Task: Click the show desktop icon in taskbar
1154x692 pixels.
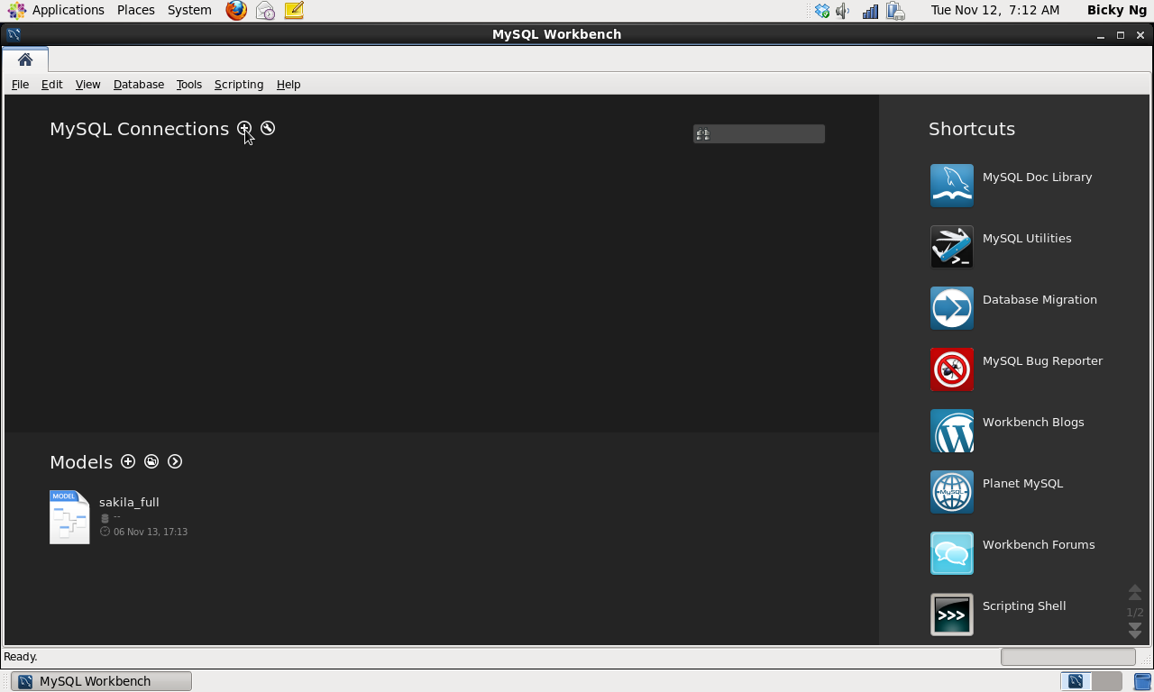Action: (x=1142, y=681)
